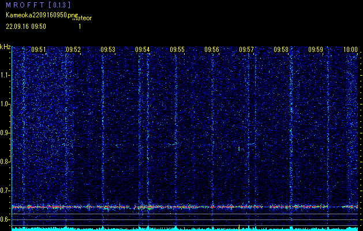The height and width of the screenshot is (231, 363).
Task: Click the 09:59 time marker
Action: click(x=316, y=50)
